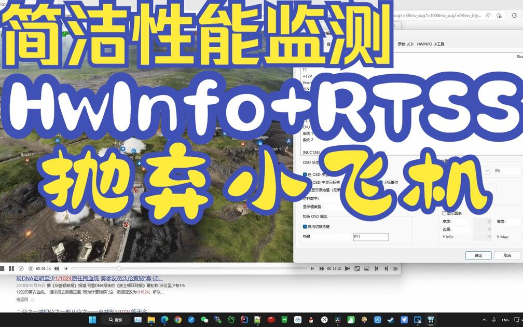Click the Y Min value field
The height and width of the screenshot is (327, 523).
coord(483,237)
